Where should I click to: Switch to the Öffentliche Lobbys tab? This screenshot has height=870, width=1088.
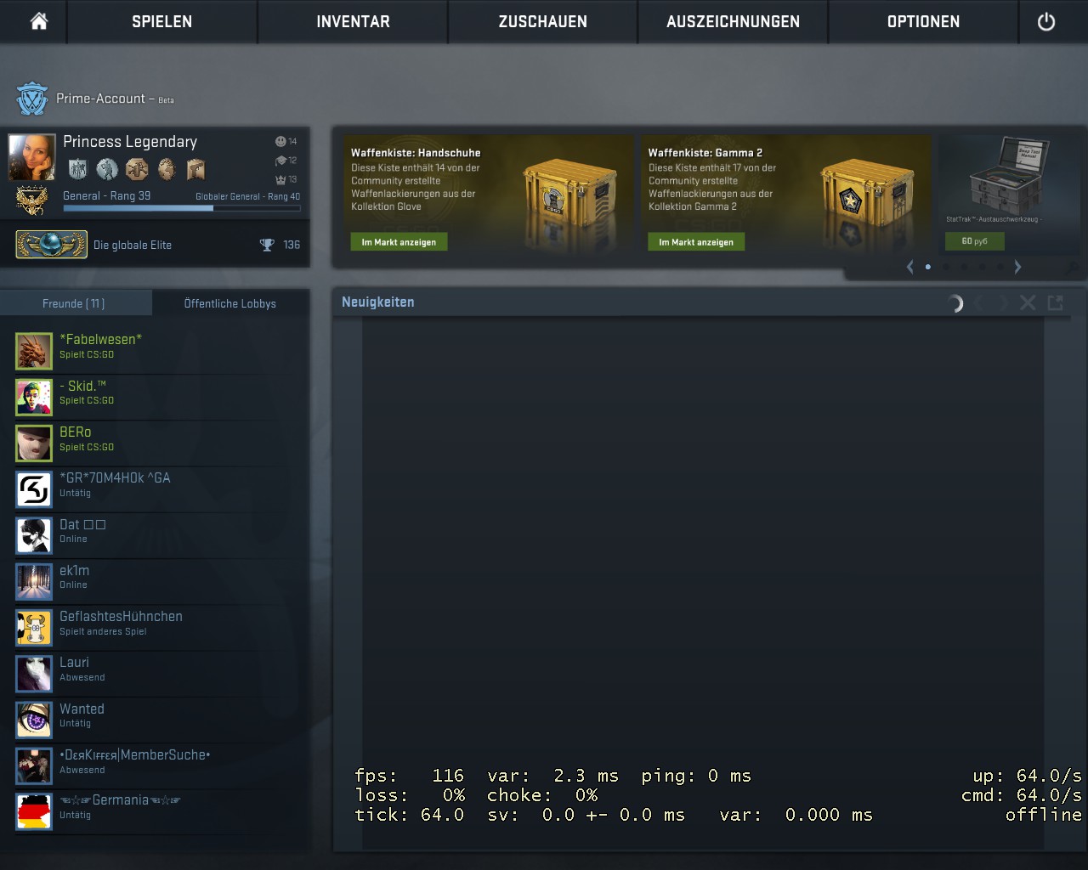(x=230, y=303)
